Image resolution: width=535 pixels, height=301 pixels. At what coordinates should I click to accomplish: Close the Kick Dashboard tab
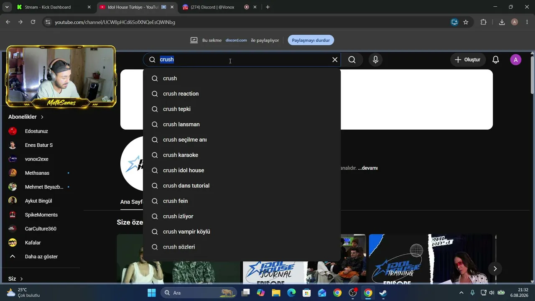[x=89, y=7]
